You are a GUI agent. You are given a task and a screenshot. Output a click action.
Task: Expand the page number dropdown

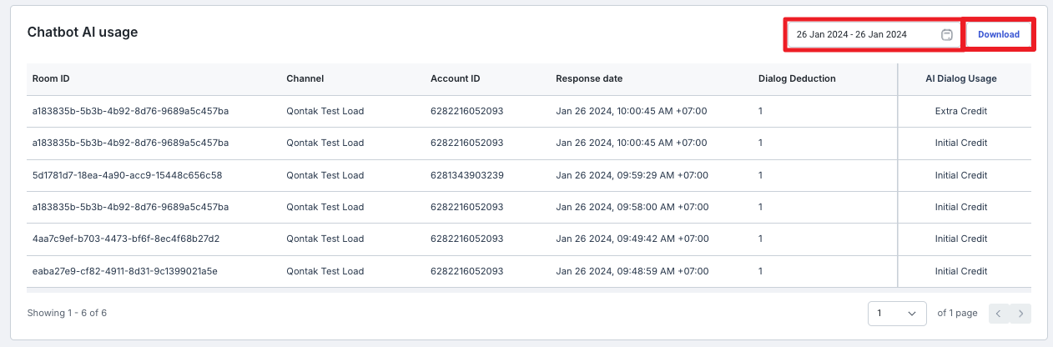pos(897,313)
